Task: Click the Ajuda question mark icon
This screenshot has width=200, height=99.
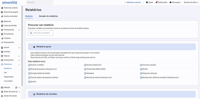Action: pyautogui.click(x=147, y=2)
